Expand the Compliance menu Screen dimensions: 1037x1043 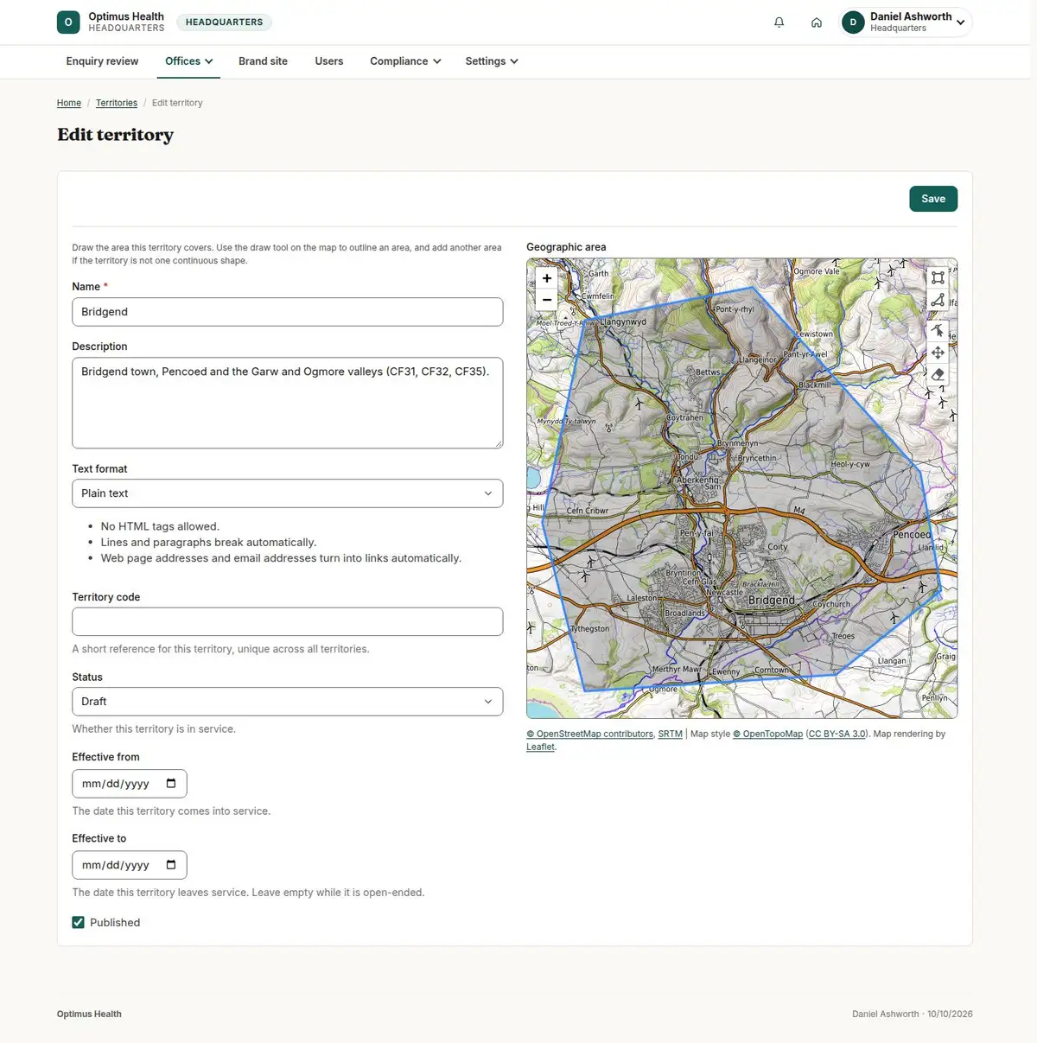click(405, 61)
